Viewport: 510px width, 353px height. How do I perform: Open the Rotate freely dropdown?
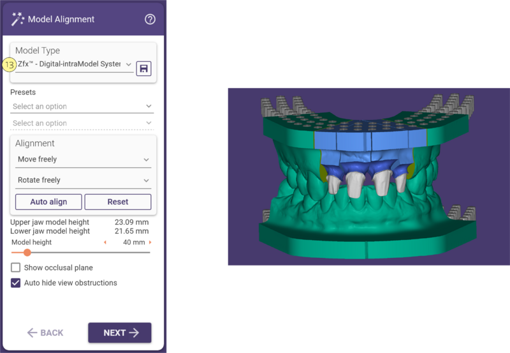pyautogui.click(x=84, y=180)
